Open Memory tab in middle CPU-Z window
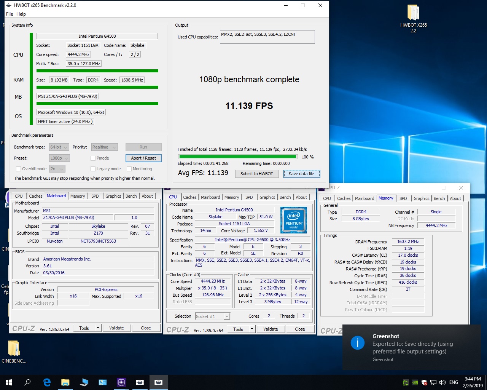The image size is (487, 390). [x=232, y=197]
